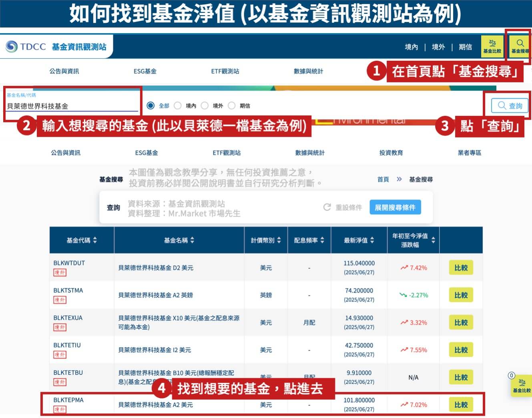Viewport: 532px width, 418px height.
Task: Click the net value 115.040000
Action: pyautogui.click(x=359, y=263)
